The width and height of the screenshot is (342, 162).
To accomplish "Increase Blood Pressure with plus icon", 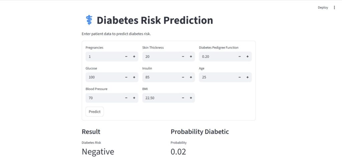I will click(134, 98).
